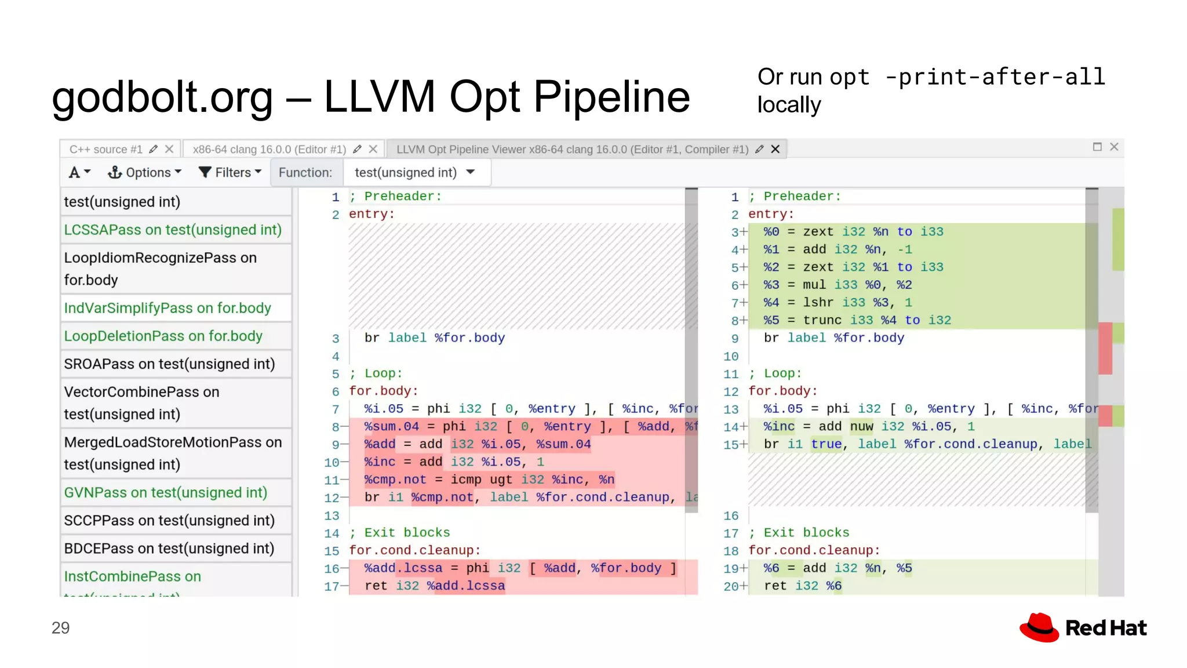Select MergedLoadStoreMotionPass on test(unsigned int)
The image size is (1187, 668).
[x=176, y=453]
